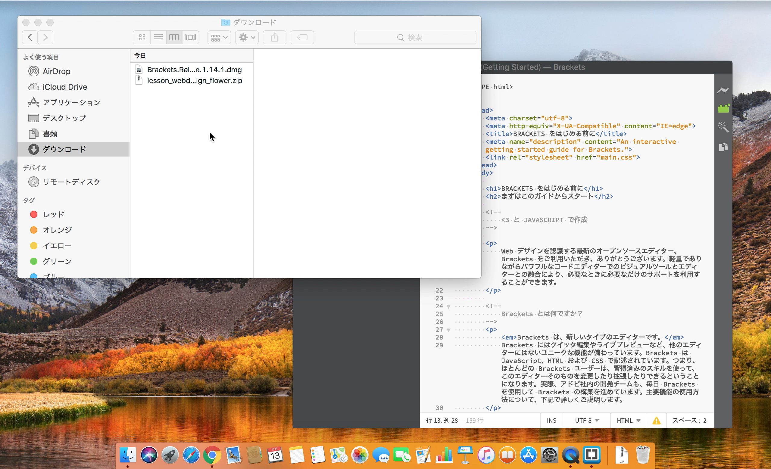The height and width of the screenshot is (469, 771).
Task: Open iCloud Drive in the sidebar
Action: [74, 87]
